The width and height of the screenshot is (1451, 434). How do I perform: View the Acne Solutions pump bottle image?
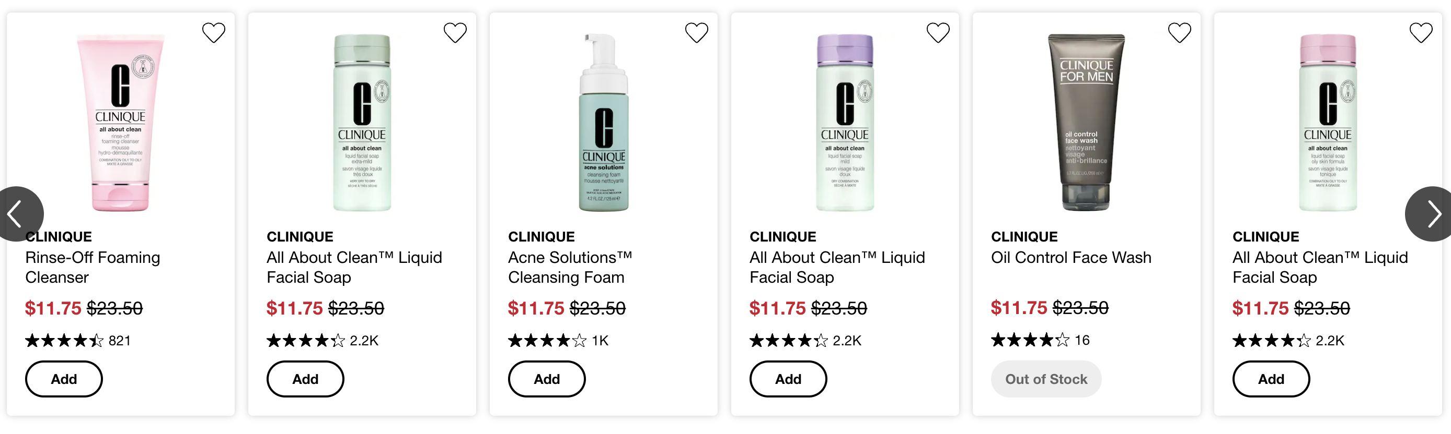[x=603, y=122]
